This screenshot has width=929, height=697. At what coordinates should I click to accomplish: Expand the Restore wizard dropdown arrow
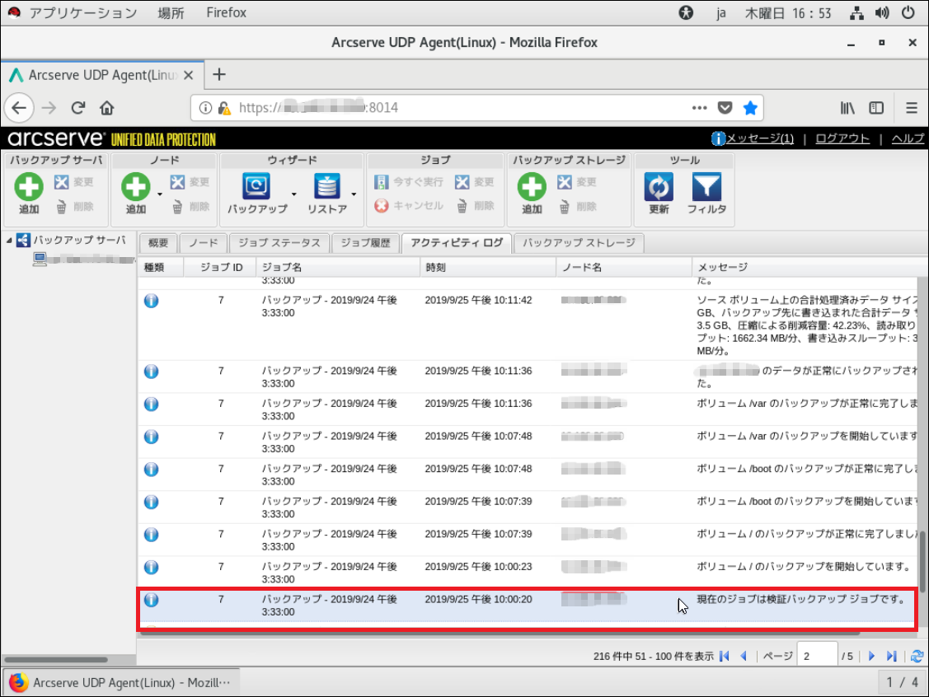354,194
